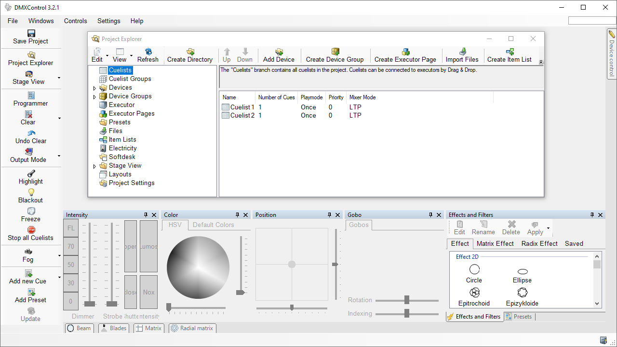The width and height of the screenshot is (617, 347).
Task: Open the Output Mode dropdown arrow
Action: [59, 156]
